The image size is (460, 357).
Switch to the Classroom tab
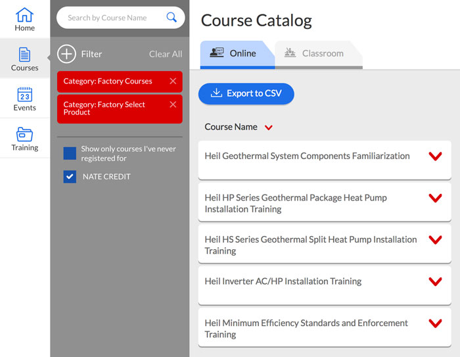(319, 55)
